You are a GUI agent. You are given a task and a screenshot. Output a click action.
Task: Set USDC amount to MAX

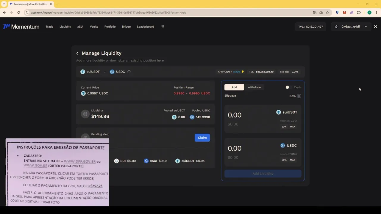click(x=293, y=160)
